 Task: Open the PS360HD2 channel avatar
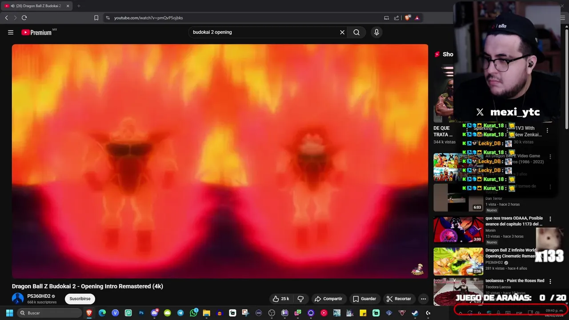(18, 299)
